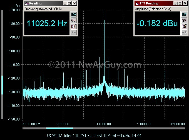Click the 7000.00 Hz x-axis label
Image resolution: width=189 pixels, height=140 pixels.
31,124
